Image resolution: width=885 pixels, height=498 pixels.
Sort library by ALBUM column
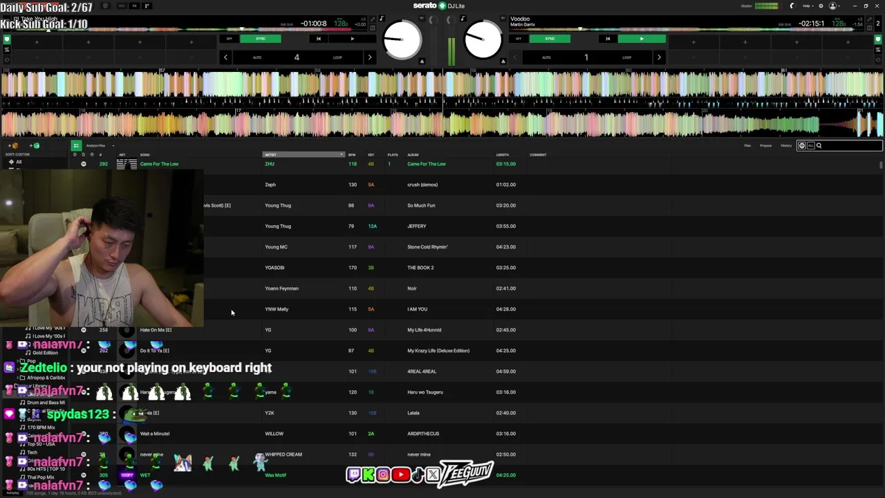click(413, 155)
